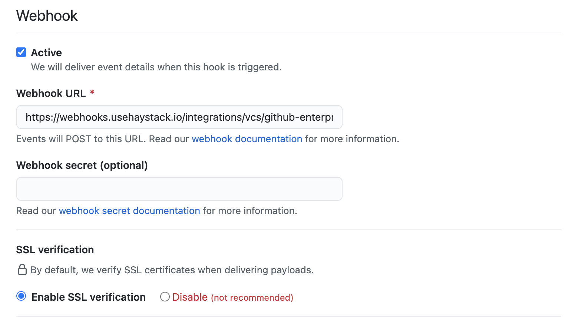Click the Active checkbox label text

46,53
